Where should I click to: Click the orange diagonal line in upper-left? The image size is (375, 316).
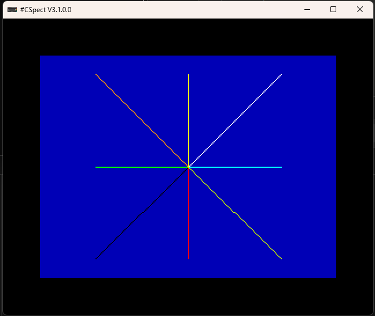point(142,120)
